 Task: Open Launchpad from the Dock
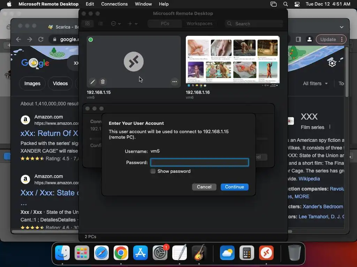(82, 253)
